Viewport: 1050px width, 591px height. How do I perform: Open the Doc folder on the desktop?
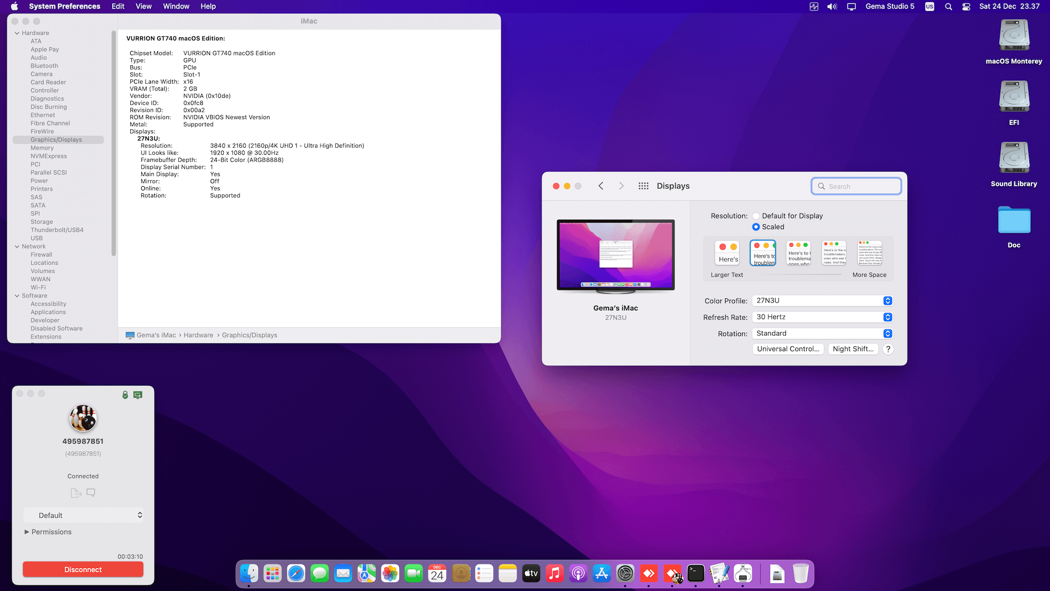1014,220
